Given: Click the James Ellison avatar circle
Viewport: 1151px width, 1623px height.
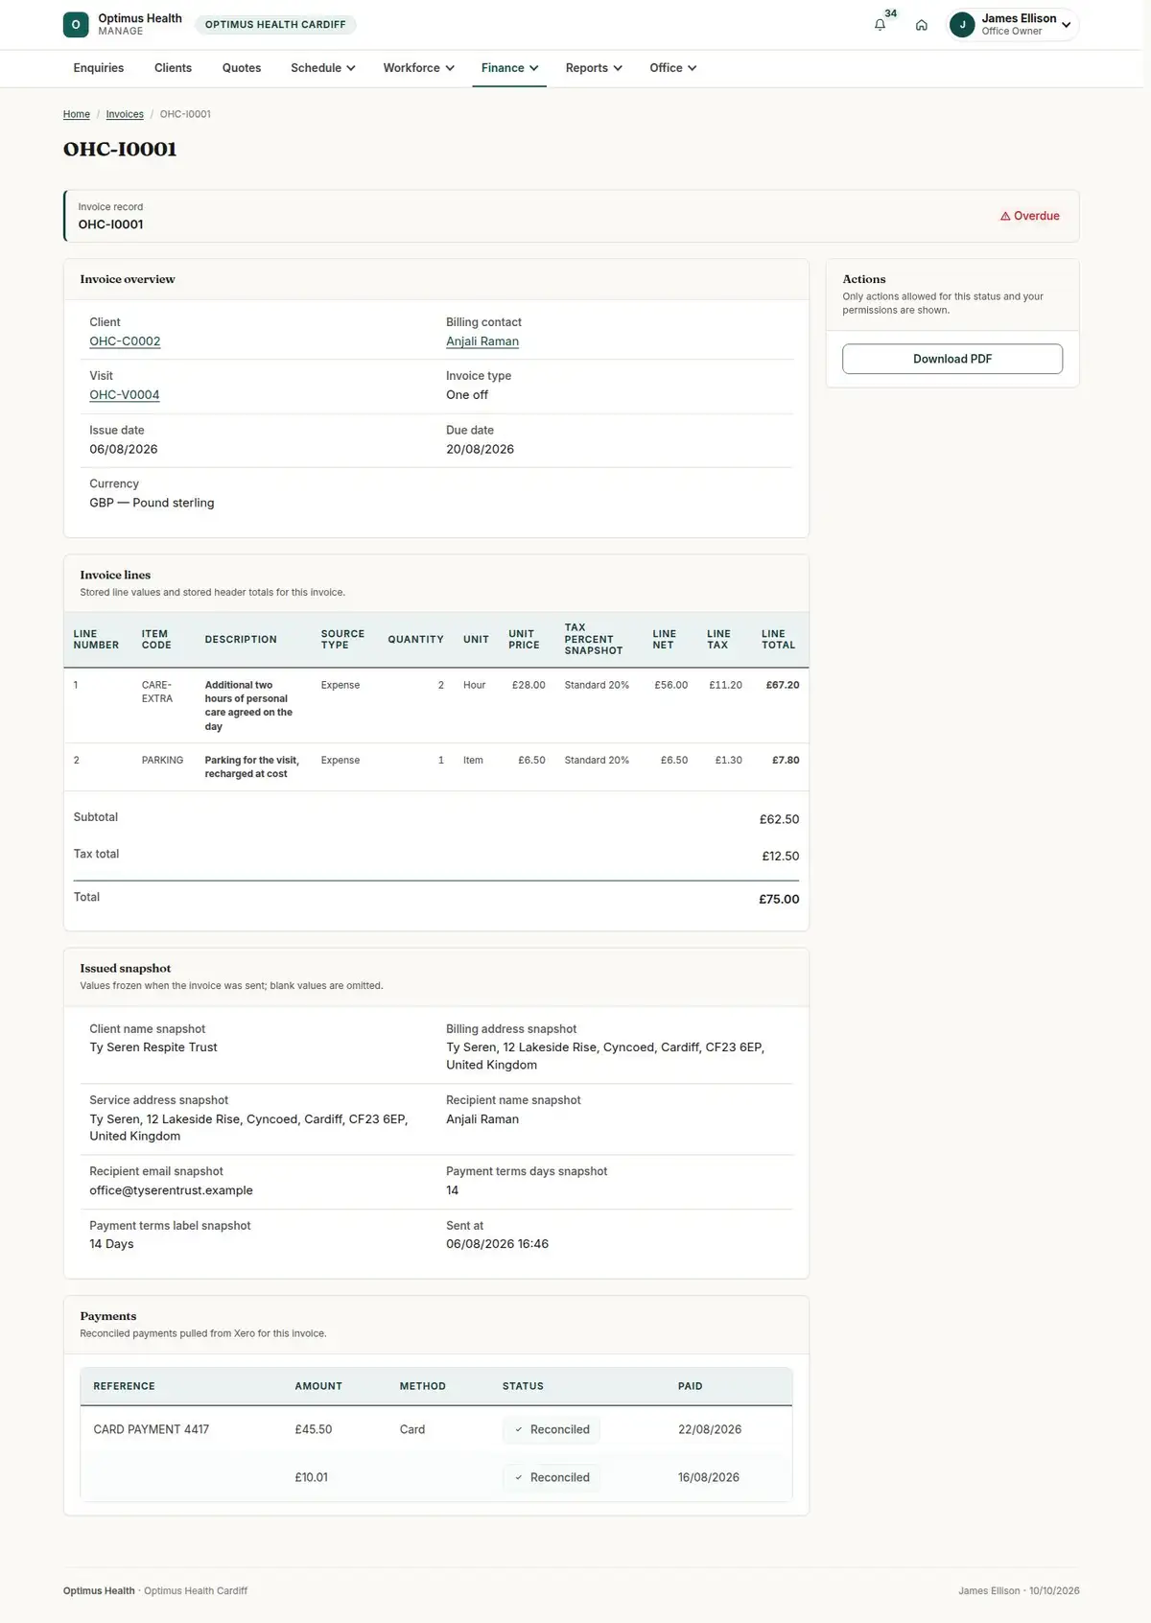Looking at the screenshot, I should [962, 25].
